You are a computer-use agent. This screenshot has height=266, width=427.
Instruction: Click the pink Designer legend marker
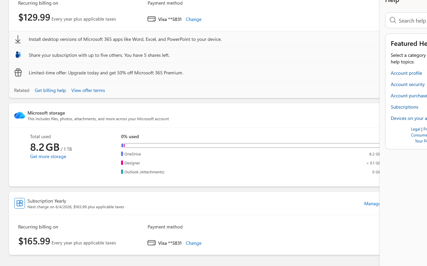pyautogui.click(x=122, y=163)
